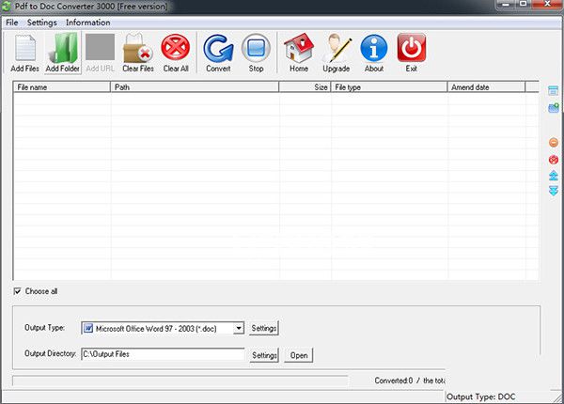Click the Add Folder toolbar icon

click(63, 48)
